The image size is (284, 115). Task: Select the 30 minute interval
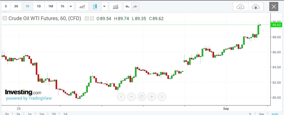[x=16, y=6]
